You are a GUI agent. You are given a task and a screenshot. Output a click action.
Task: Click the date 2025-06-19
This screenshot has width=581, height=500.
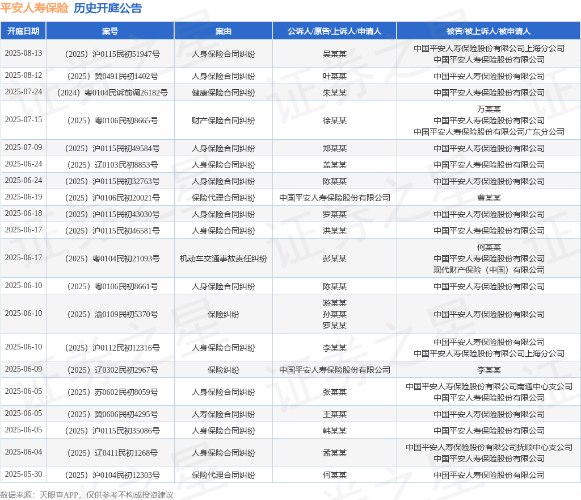[x=23, y=197]
